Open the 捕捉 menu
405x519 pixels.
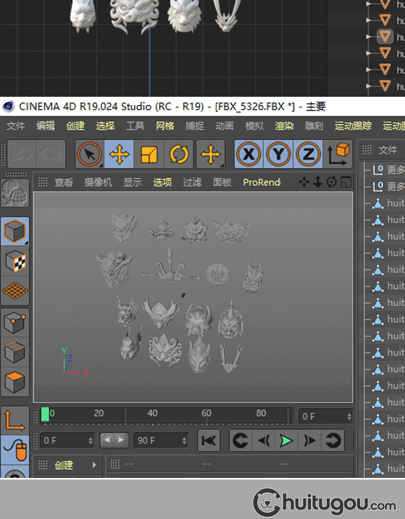point(195,126)
